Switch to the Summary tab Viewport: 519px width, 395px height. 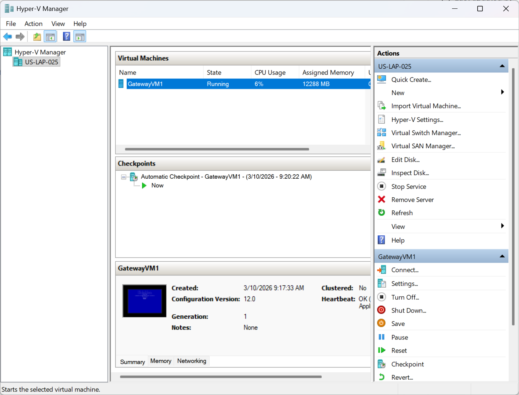[x=132, y=362]
